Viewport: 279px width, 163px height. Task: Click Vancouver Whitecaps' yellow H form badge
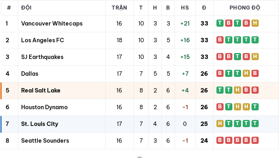click(255, 23)
